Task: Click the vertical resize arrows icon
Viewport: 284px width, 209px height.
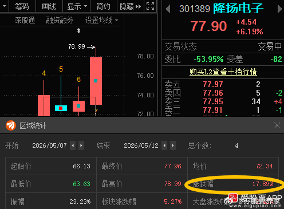Action: click(78, 30)
